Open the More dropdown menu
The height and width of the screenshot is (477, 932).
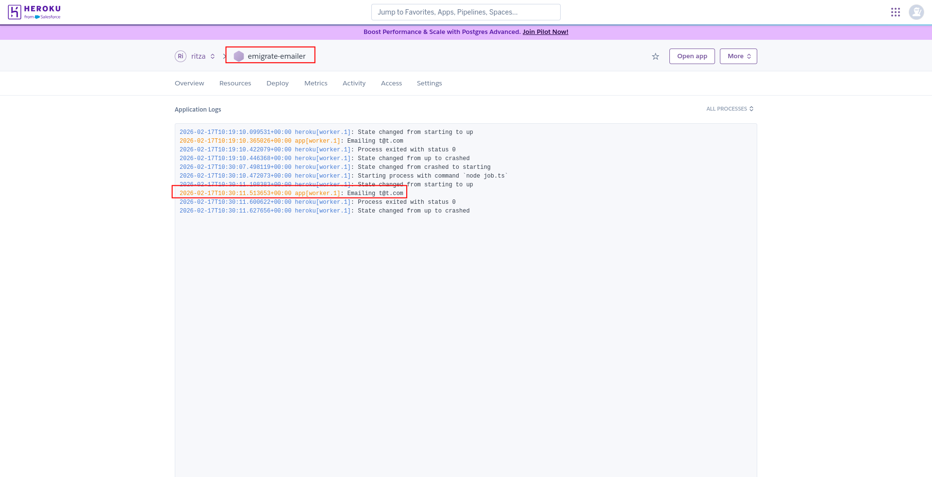[x=738, y=56]
